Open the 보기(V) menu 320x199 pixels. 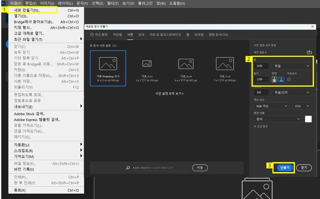pos(128,3)
